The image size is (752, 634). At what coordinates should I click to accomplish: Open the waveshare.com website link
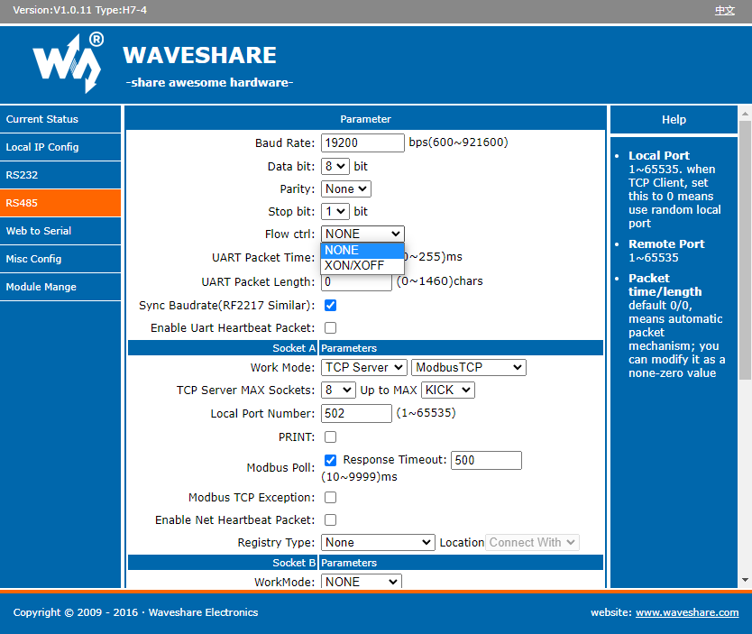click(x=686, y=612)
